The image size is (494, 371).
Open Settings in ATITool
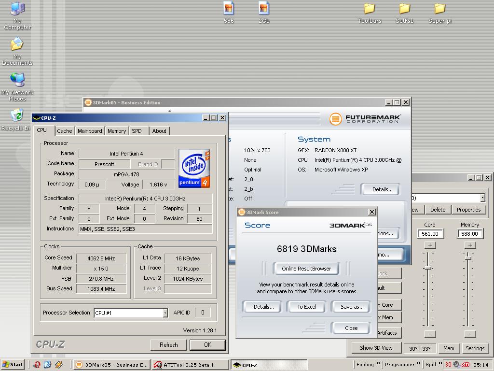tap(475, 348)
